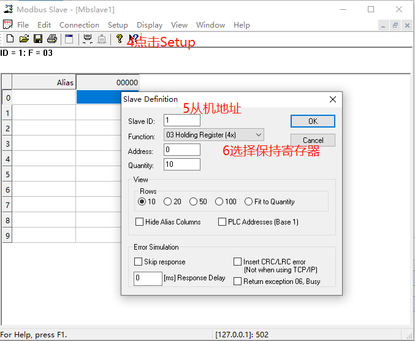Screen dimensions: 415x341
Task: Select row header 0 in table
Action: [7, 98]
